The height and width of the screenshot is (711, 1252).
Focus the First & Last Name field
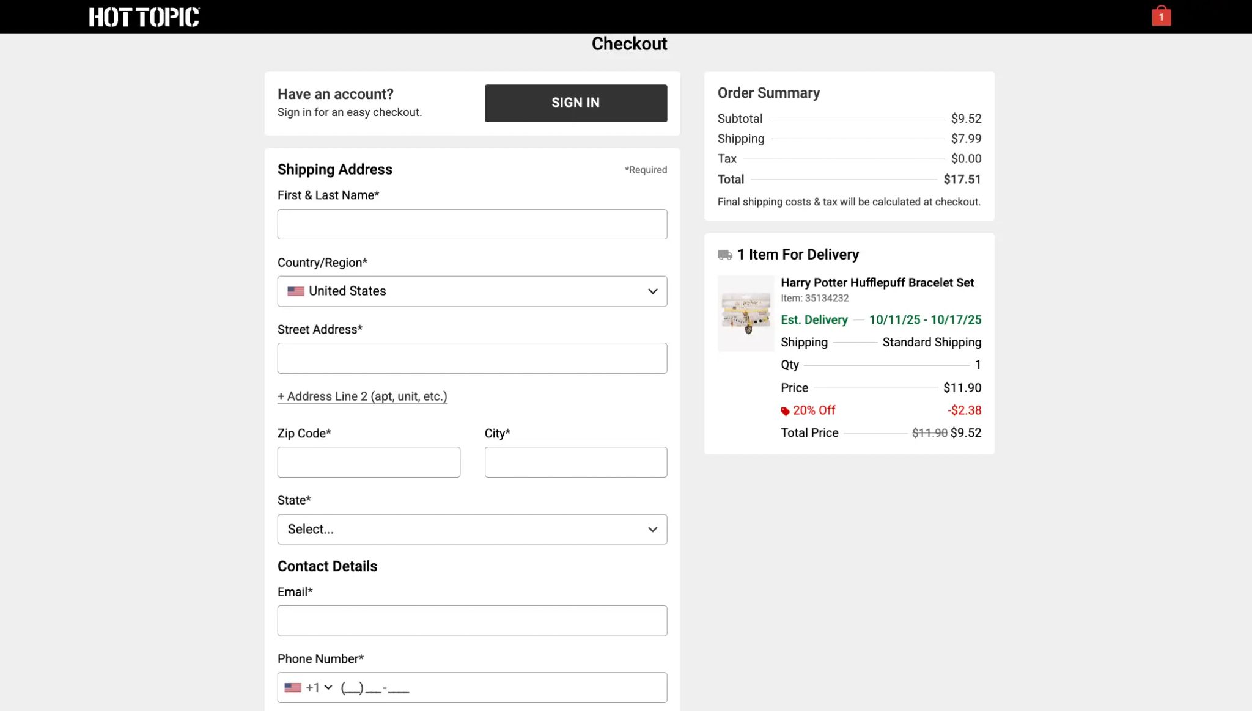tap(472, 224)
